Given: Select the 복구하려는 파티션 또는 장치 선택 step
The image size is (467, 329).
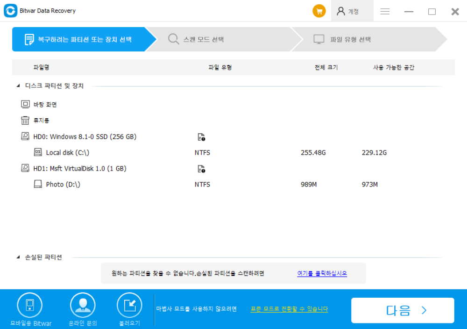Looking at the screenshot, I should 84,39.
